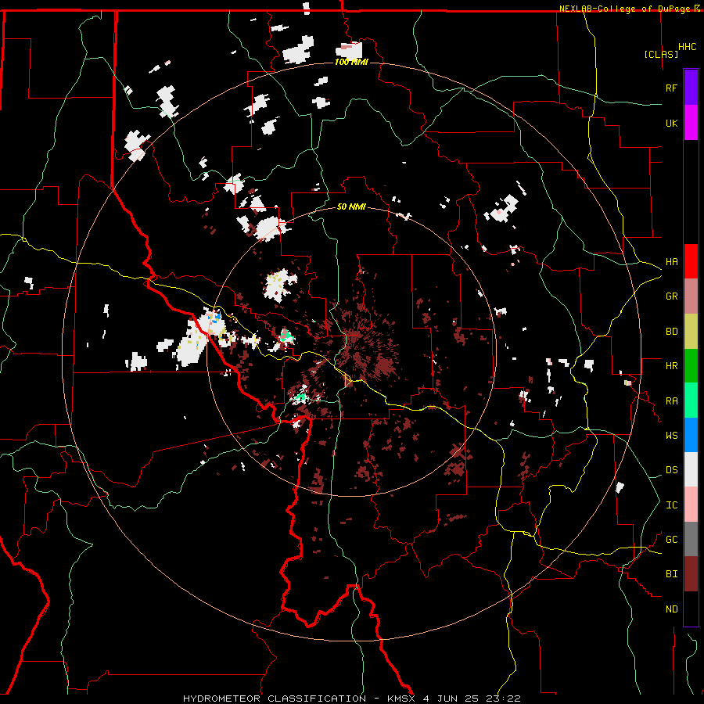The image size is (704, 704).
Task: Select the WS blue legend swatch
Action: (x=691, y=435)
